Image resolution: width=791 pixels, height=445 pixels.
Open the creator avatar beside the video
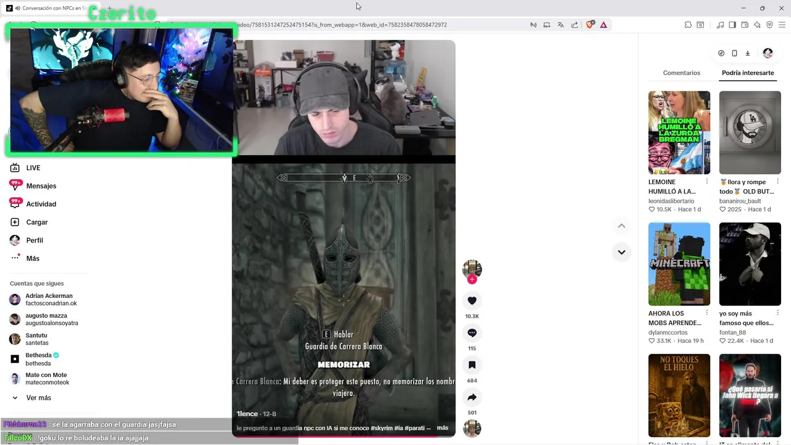472,269
